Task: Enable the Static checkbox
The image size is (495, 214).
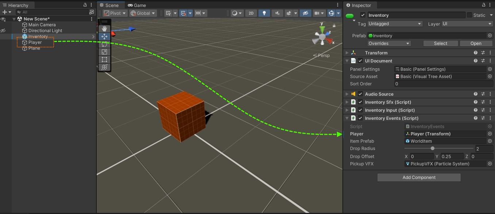Action: [469, 15]
